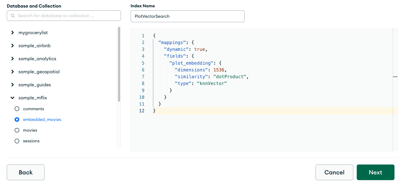Select the movies collection radio button
The image size is (413, 189).
(x=17, y=130)
